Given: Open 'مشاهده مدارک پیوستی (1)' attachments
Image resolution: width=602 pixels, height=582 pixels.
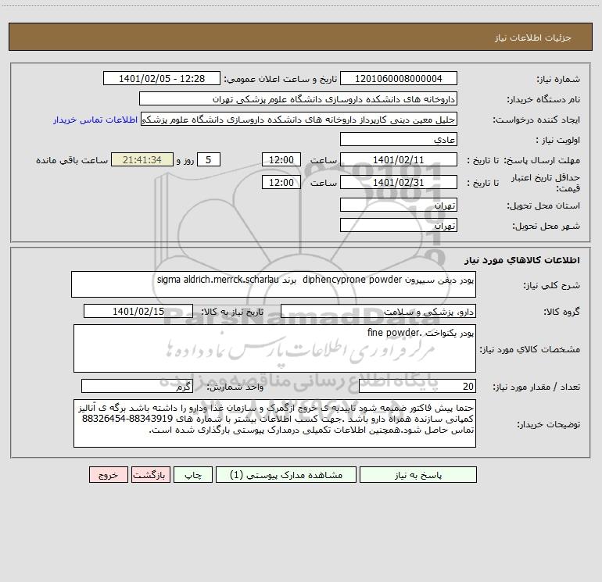Looking at the screenshot, I should click(x=286, y=474).
